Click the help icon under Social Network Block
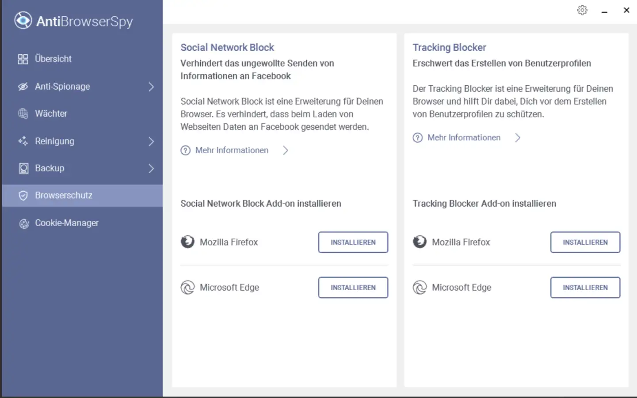The width and height of the screenshot is (637, 398). tap(186, 151)
